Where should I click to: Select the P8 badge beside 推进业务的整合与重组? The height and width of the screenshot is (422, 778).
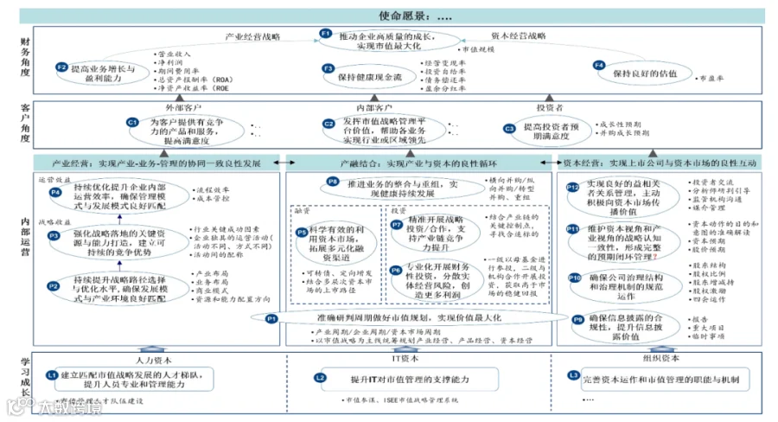(x=333, y=182)
